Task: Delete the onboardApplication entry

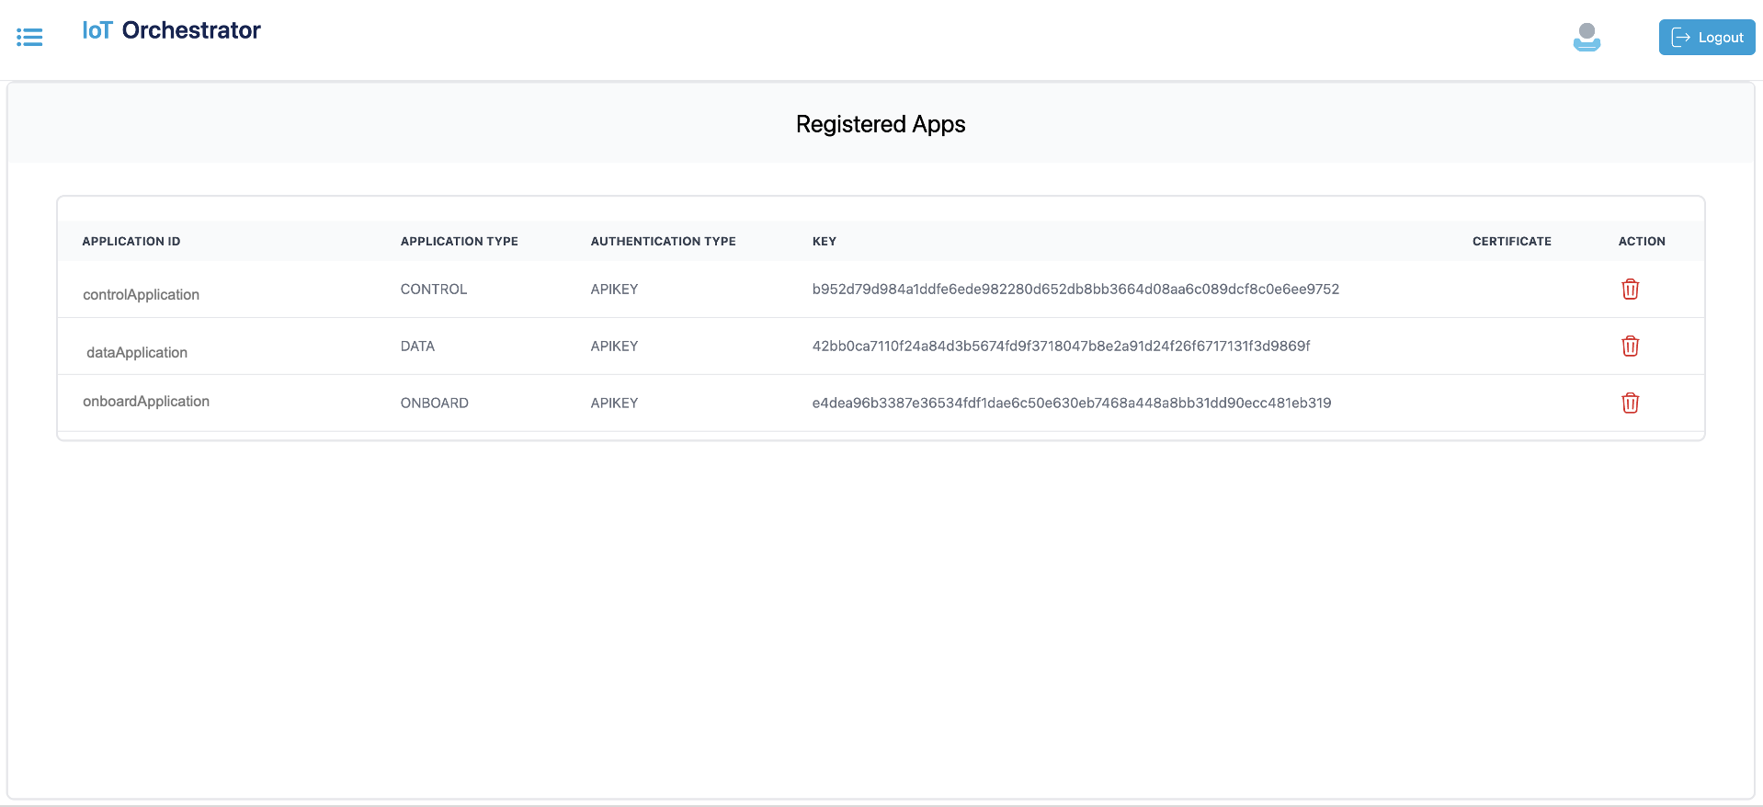Action: 1630,403
